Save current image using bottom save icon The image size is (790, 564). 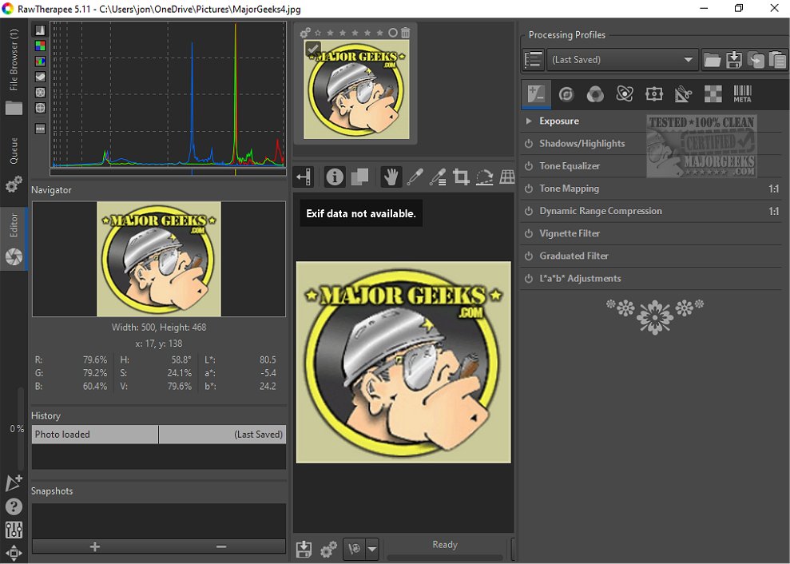point(304,549)
